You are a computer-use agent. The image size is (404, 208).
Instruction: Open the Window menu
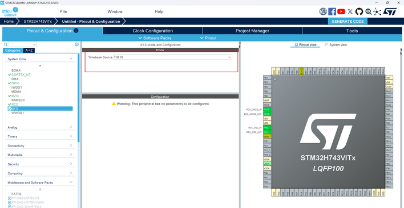click(115, 11)
